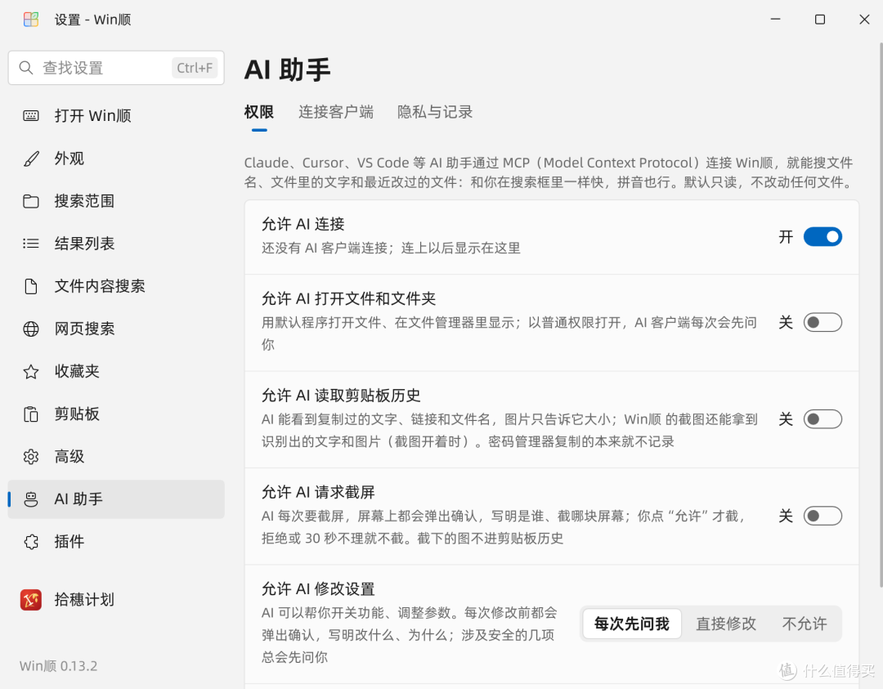The width and height of the screenshot is (883, 689).
Task: Click the magnifier icon in the search box
Action: [x=26, y=68]
